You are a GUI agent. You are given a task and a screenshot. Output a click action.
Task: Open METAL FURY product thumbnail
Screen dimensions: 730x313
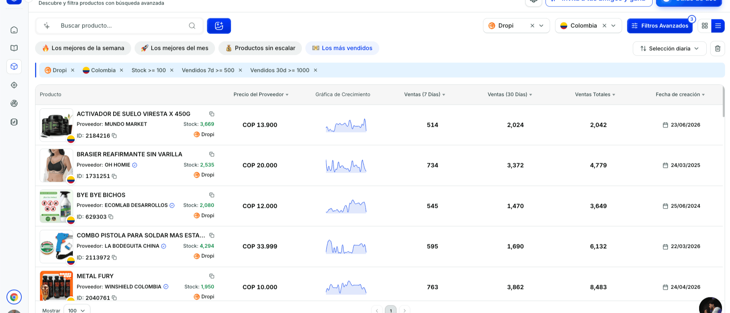pos(56,286)
